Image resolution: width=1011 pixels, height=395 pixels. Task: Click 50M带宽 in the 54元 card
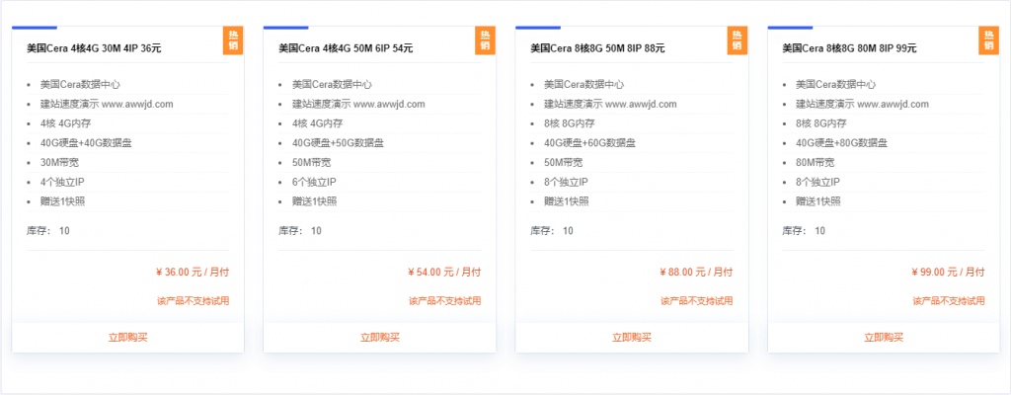pos(311,163)
